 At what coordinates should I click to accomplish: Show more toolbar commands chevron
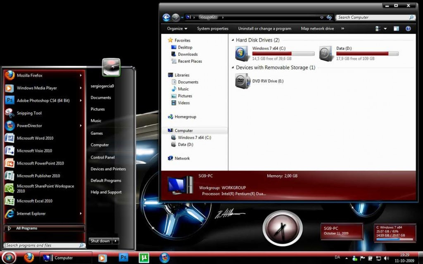tap(342, 28)
